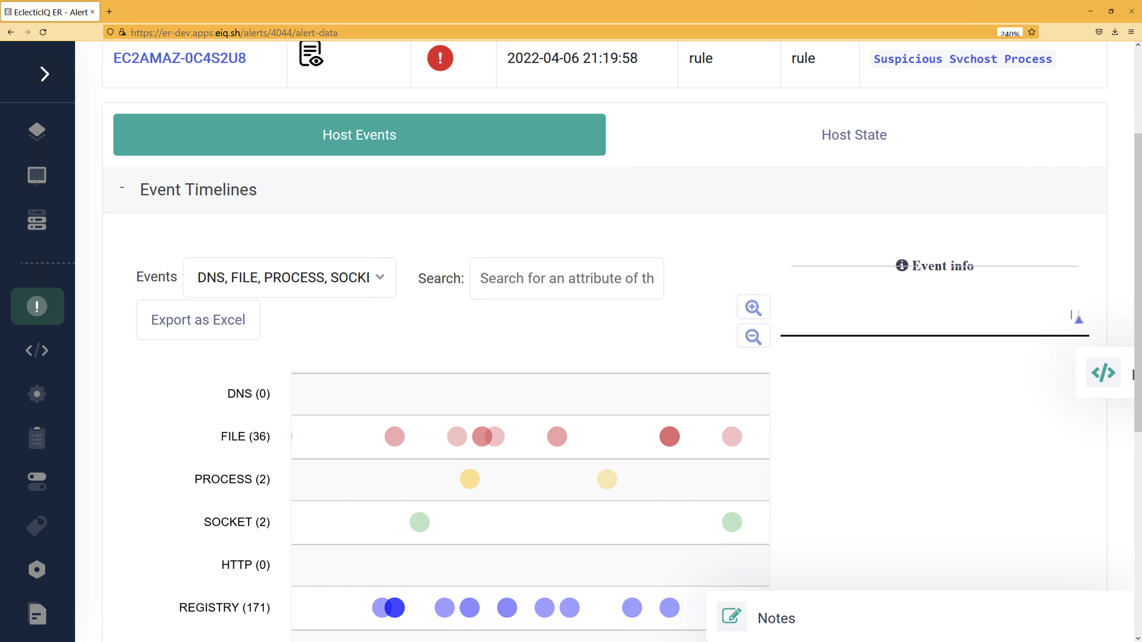Image resolution: width=1142 pixels, height=642 pixels.
Task: Open the gear settings icon in sidebar
Action: [x=37, y=394]
